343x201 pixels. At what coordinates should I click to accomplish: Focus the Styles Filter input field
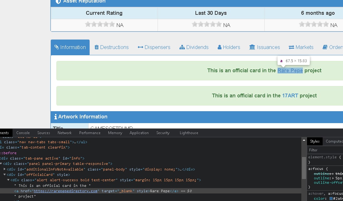point(325,150)
